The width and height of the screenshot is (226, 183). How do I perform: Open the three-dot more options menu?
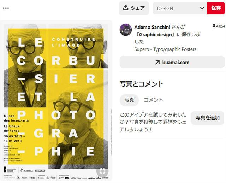6,8
